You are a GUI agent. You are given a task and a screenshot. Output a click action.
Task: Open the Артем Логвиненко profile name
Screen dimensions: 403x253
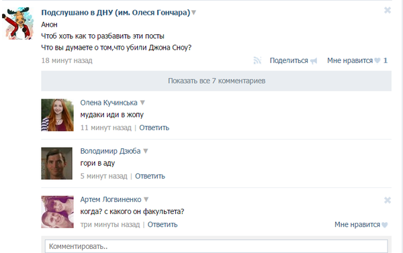(111, 199)
